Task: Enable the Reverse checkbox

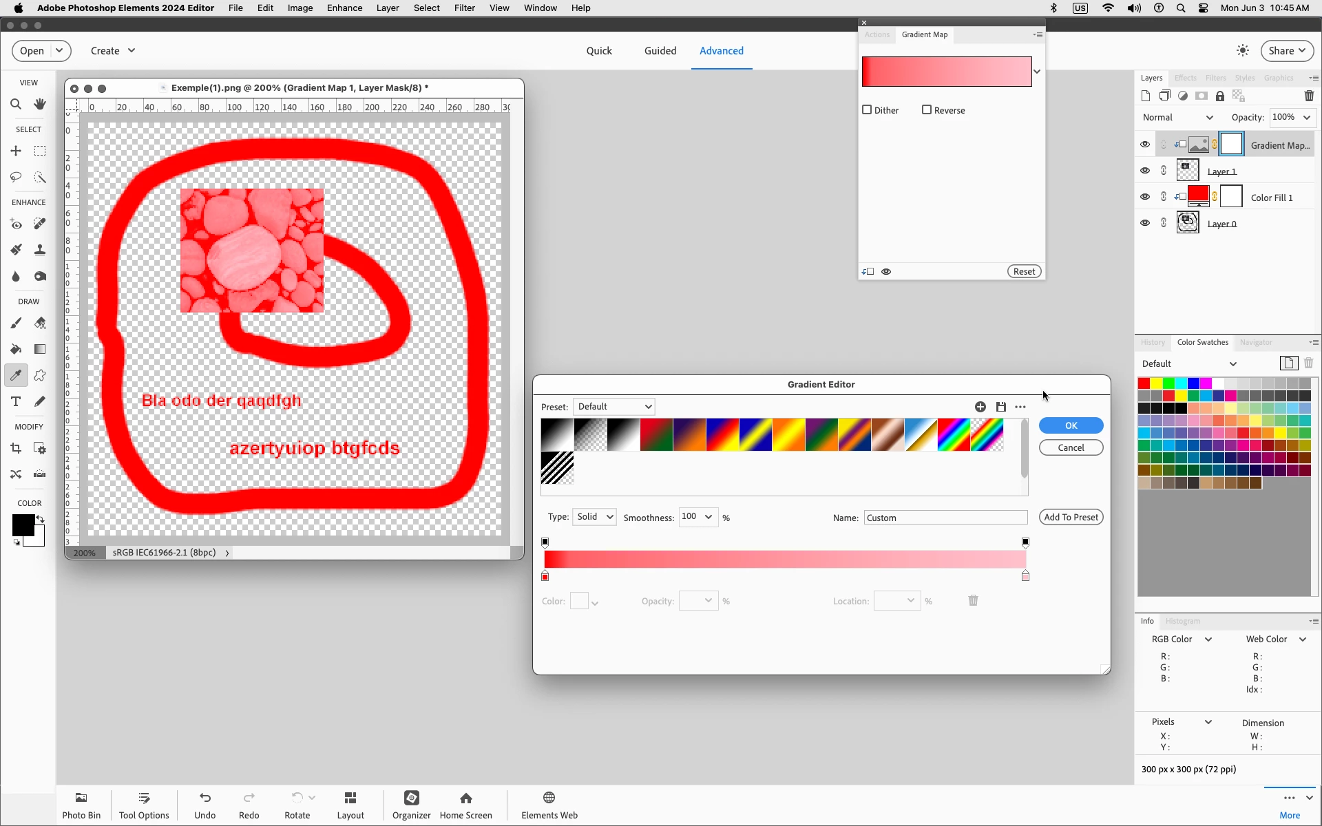Action: [927, 110]
